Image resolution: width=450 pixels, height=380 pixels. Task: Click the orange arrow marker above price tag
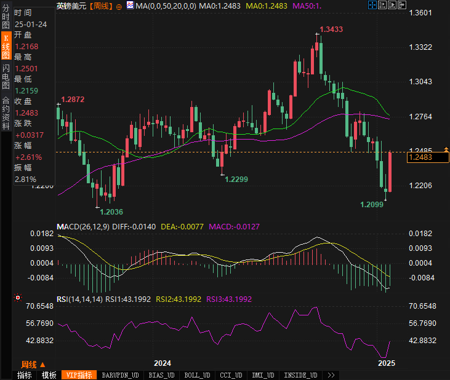click(446, 149)
